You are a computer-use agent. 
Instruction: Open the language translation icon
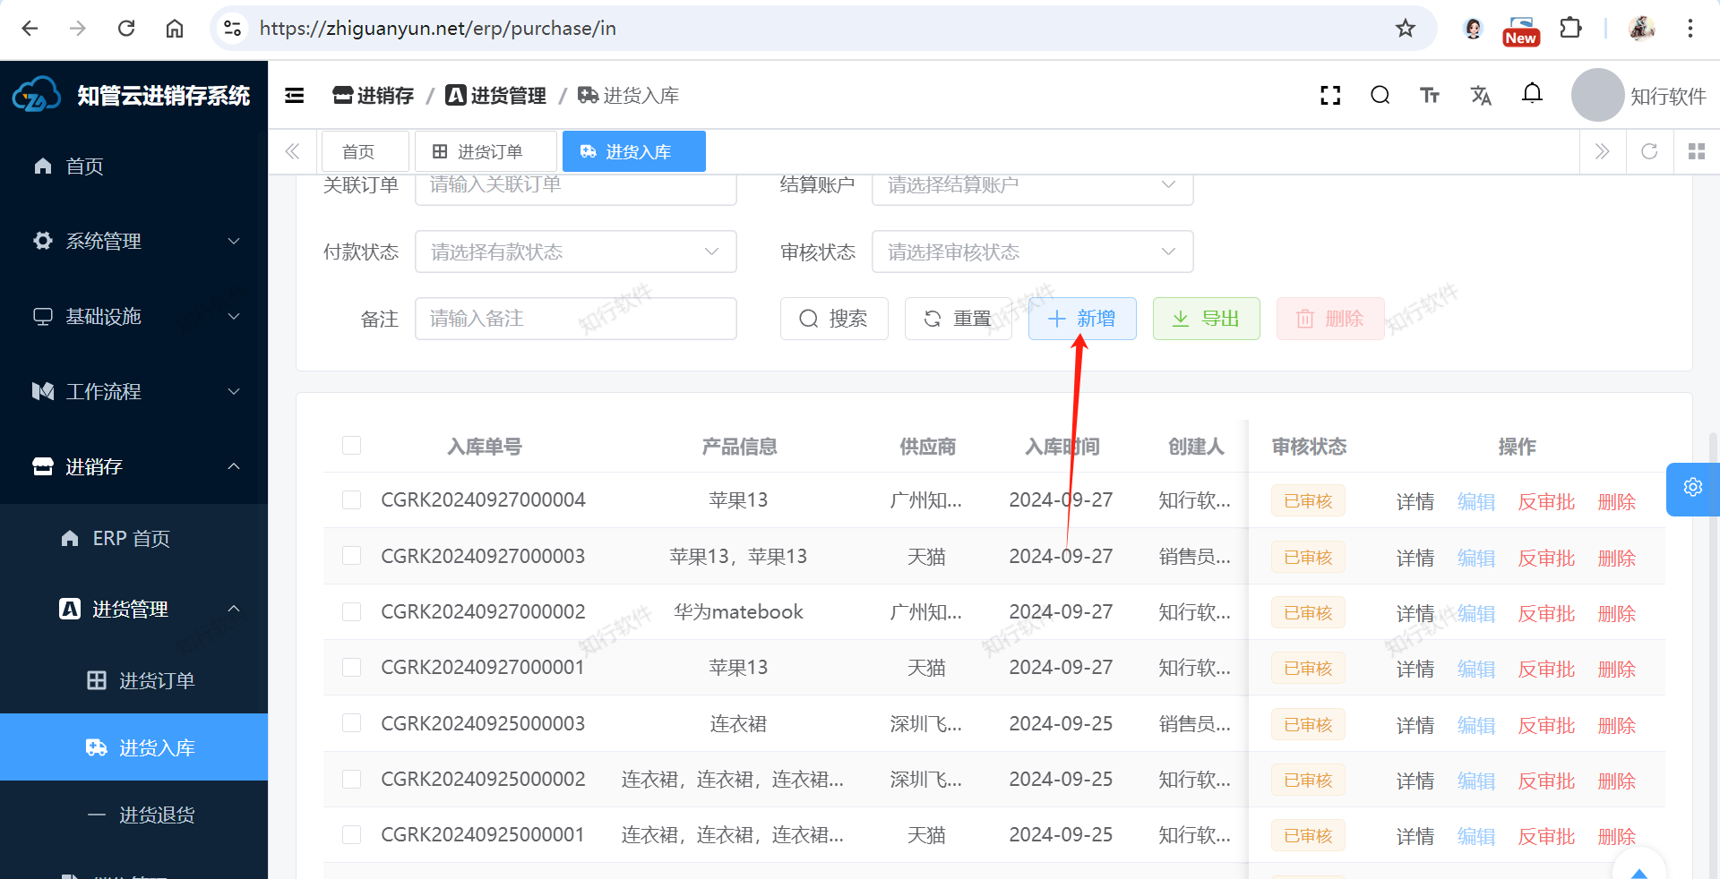[1481, 96]
